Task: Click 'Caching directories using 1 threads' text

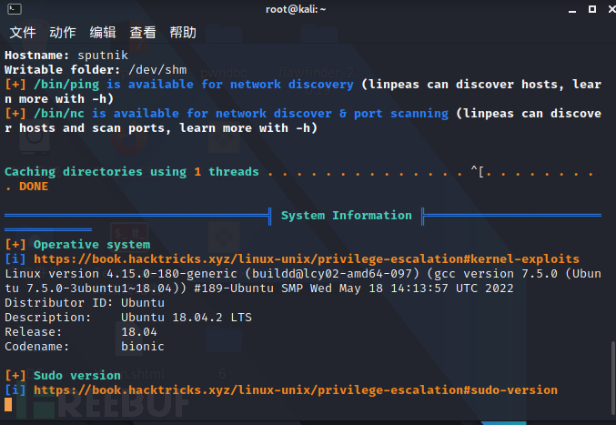Action: pyautogui.click(x=132, y=172)
